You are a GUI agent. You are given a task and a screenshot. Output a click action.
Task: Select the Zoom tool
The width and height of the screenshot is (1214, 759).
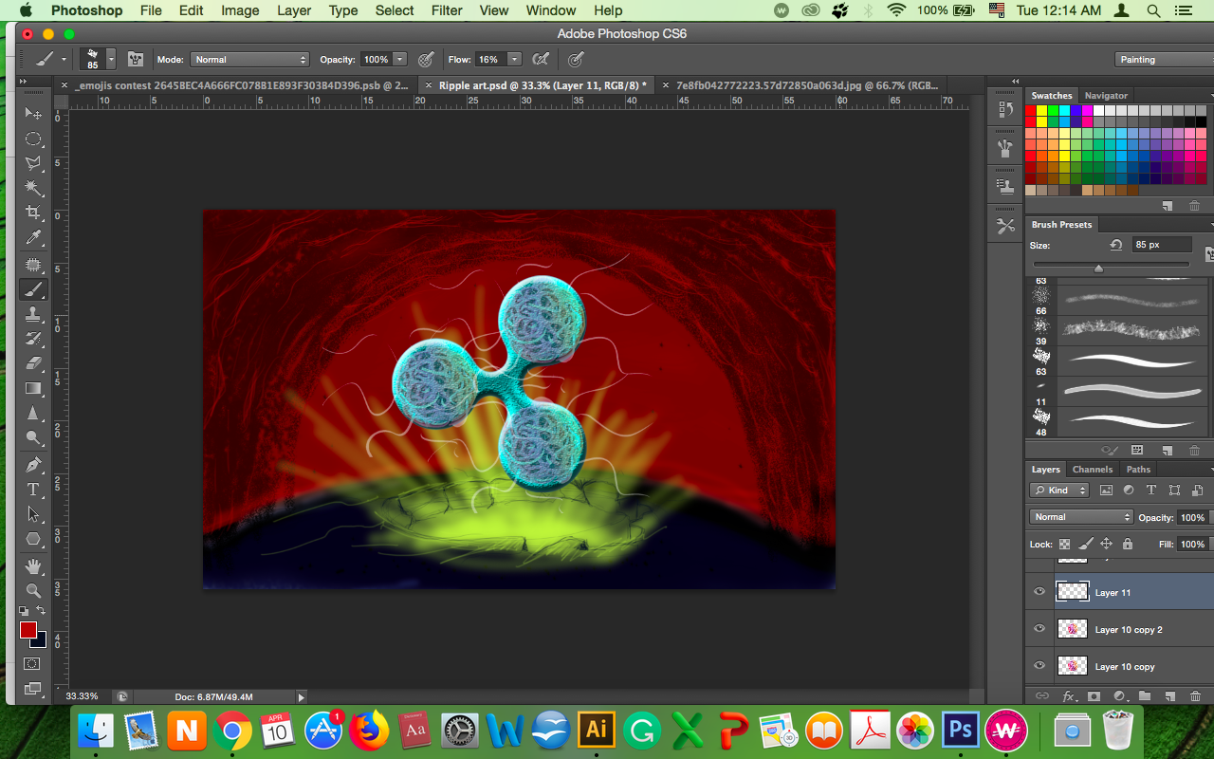33,590
